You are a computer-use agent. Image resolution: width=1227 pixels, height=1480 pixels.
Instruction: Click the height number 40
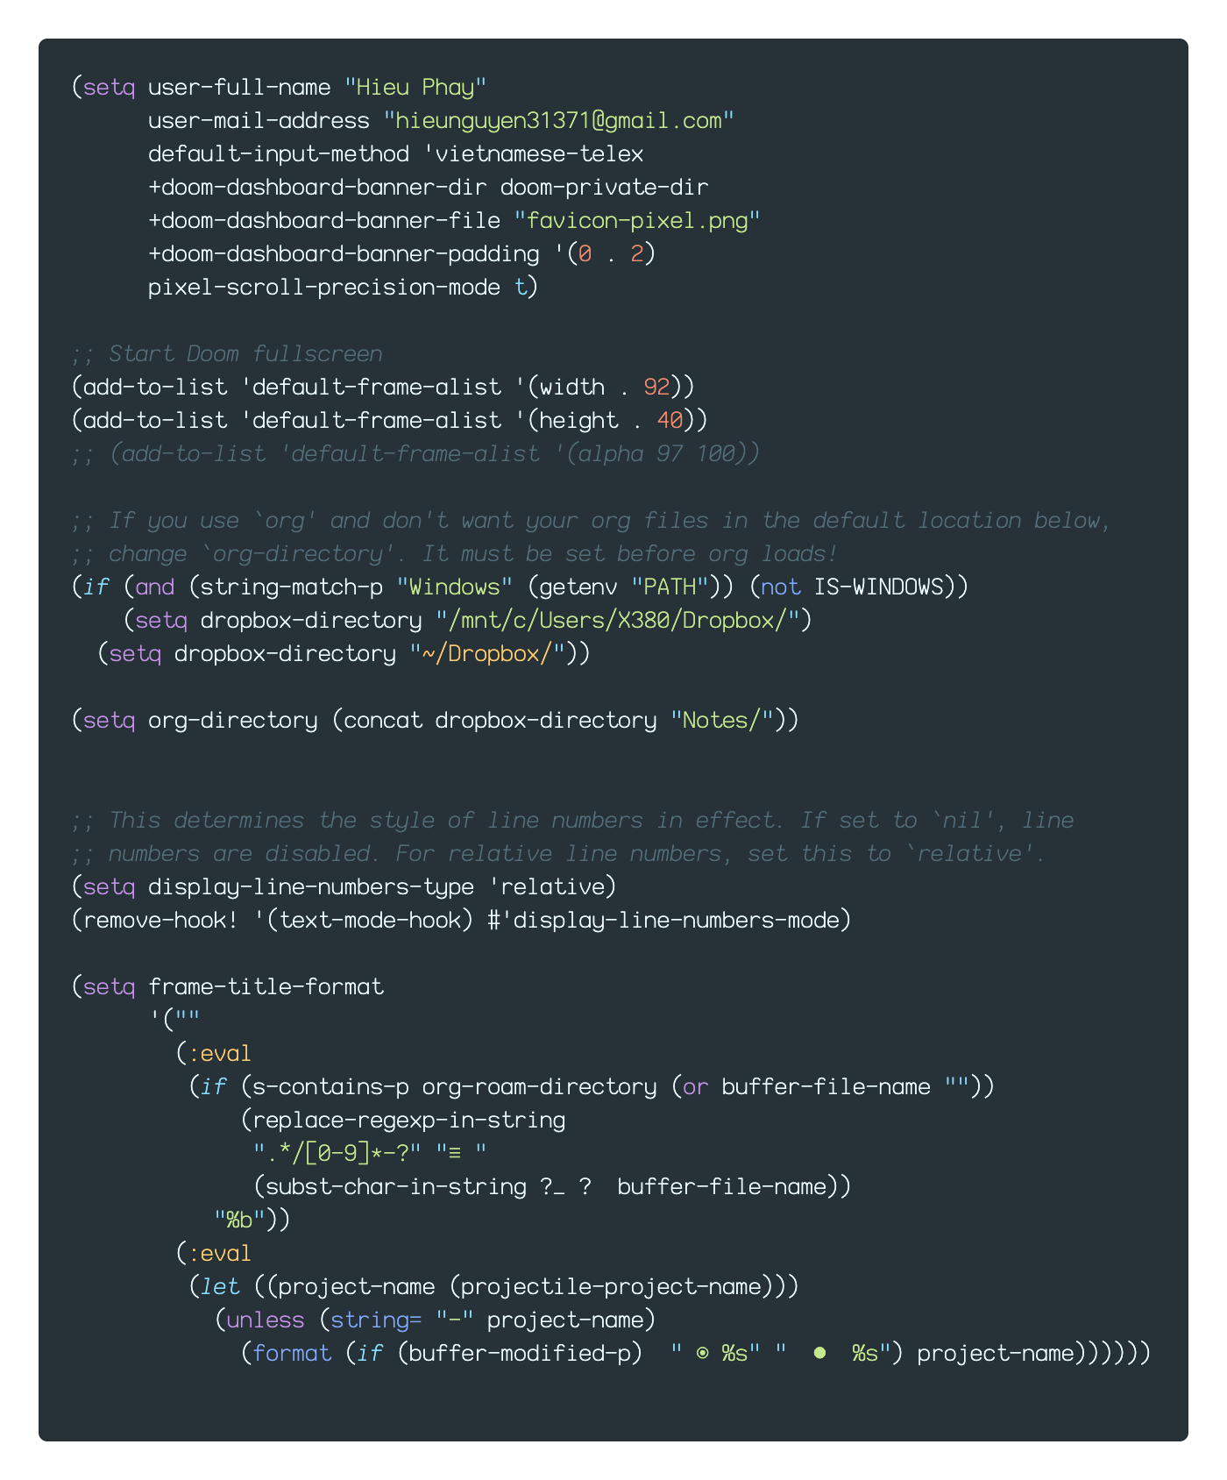pyautogui.click(x=670, y=421)
